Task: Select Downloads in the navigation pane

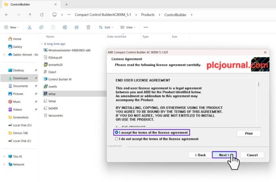Action: pos(19,78)
